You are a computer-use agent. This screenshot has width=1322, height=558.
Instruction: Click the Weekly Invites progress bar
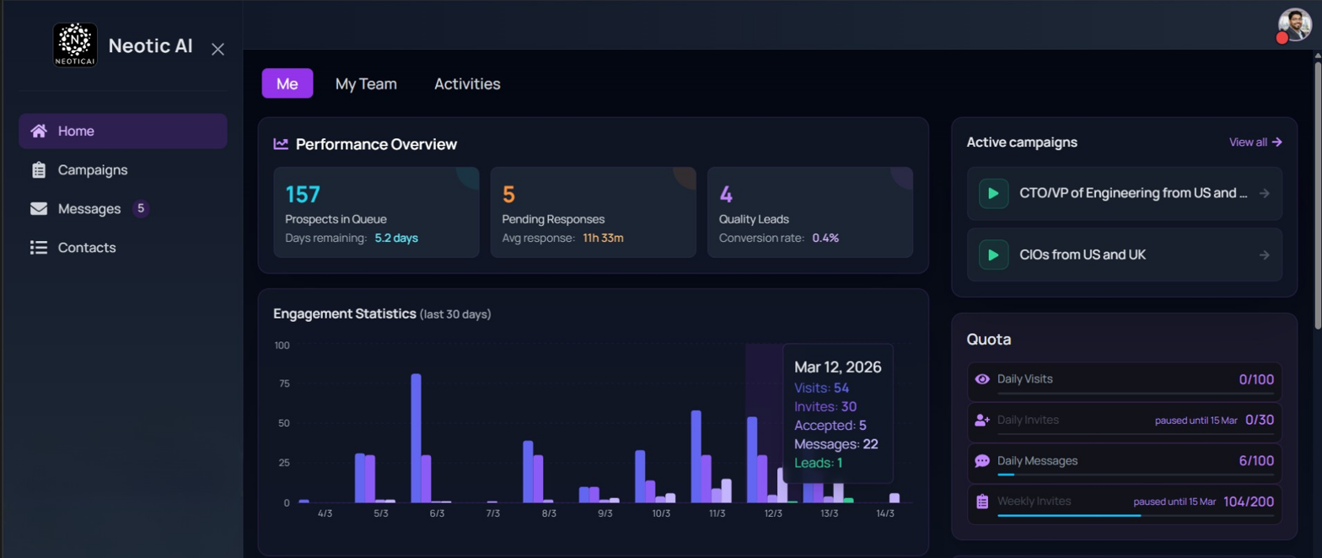coord(1135,515)
